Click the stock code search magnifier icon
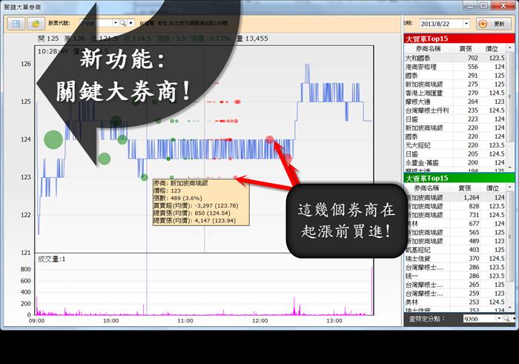 pyautogui.click(x=123, y=23)
